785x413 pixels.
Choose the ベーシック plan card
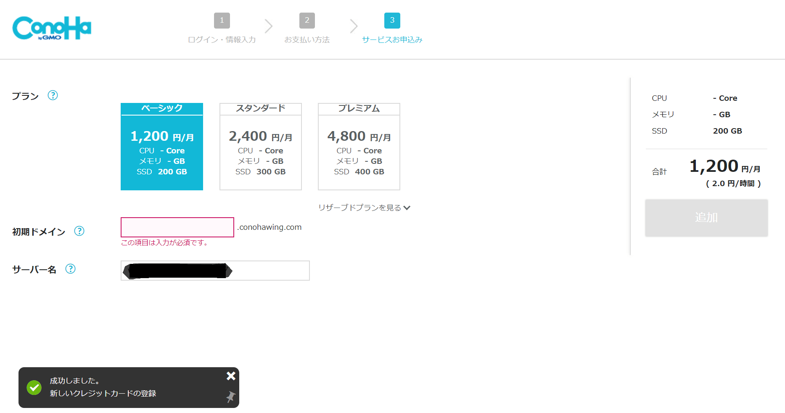click(x=162, y=147)
